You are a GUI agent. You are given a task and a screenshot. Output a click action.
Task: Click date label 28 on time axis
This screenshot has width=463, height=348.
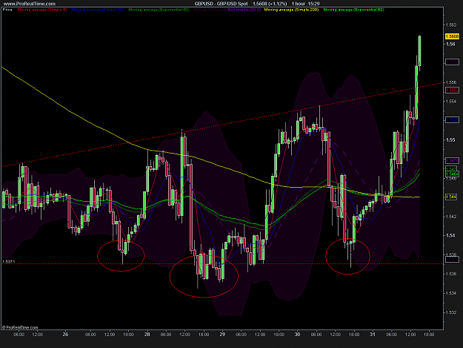tap(147, 335)
